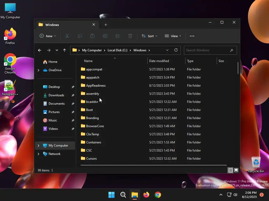Expand Network tree node

pyautogui.click(x=38, y=154)
